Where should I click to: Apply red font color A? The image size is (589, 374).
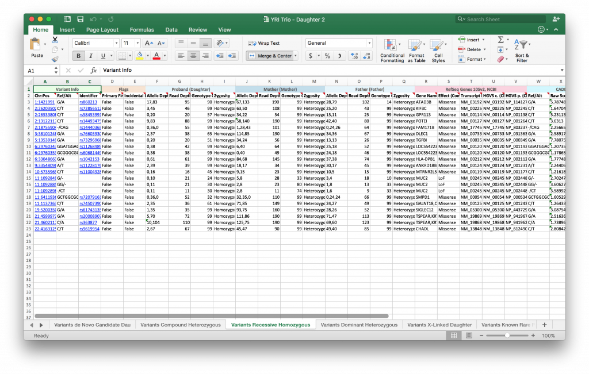tap(156, 56)
